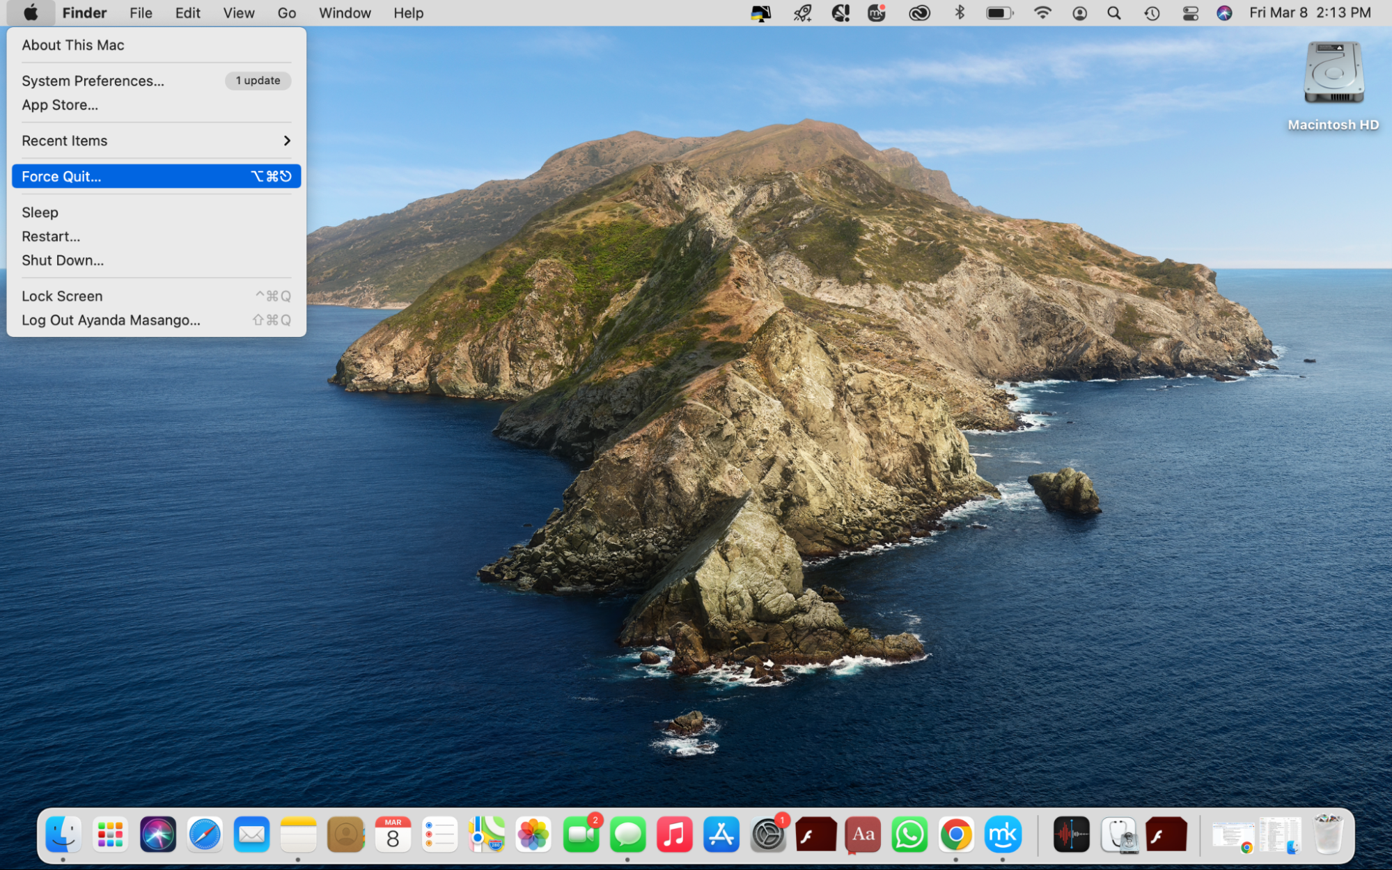Open System Preferences gear in the Dock

tap(768, 835)
